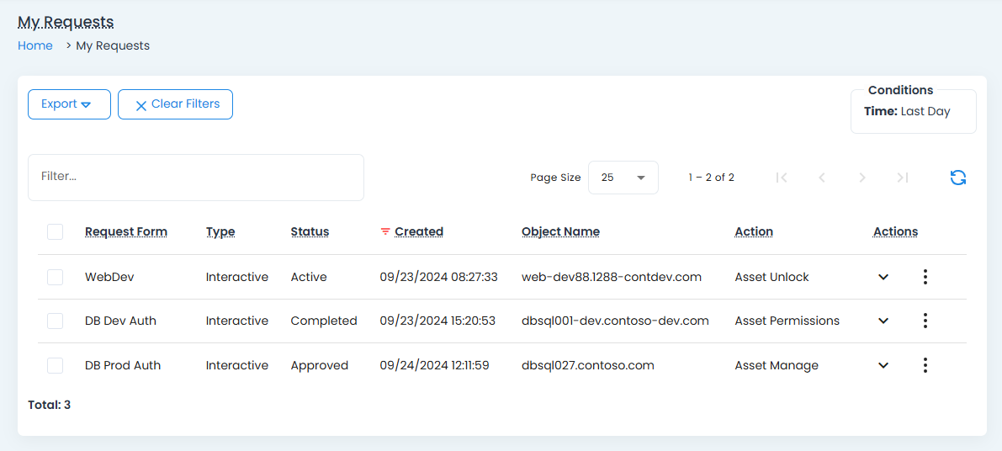Expand the WebDev row details chevron

point(883,277)
